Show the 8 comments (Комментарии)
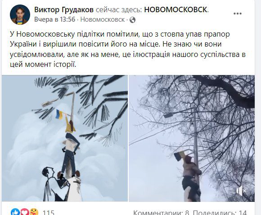Viewport: 261px width, 215px height. 161,212
